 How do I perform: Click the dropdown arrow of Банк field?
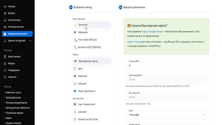pos(204,115)
